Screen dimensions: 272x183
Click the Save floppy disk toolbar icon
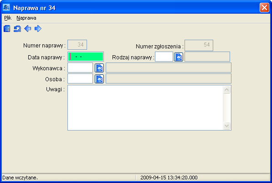tap(7, 29)
